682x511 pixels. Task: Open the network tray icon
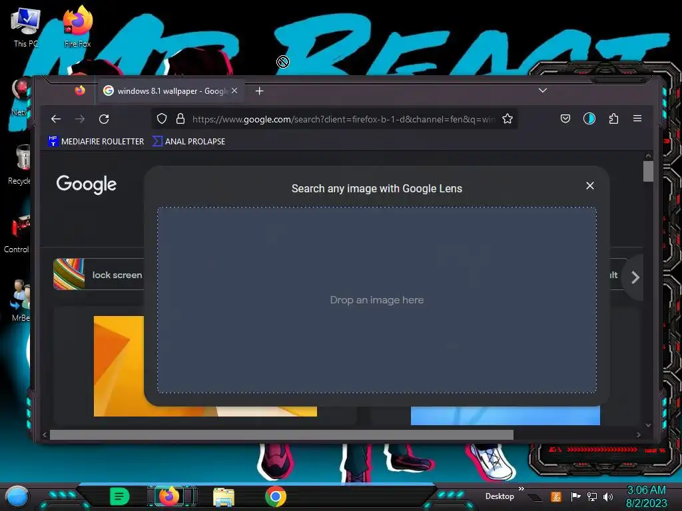(592, 496)
